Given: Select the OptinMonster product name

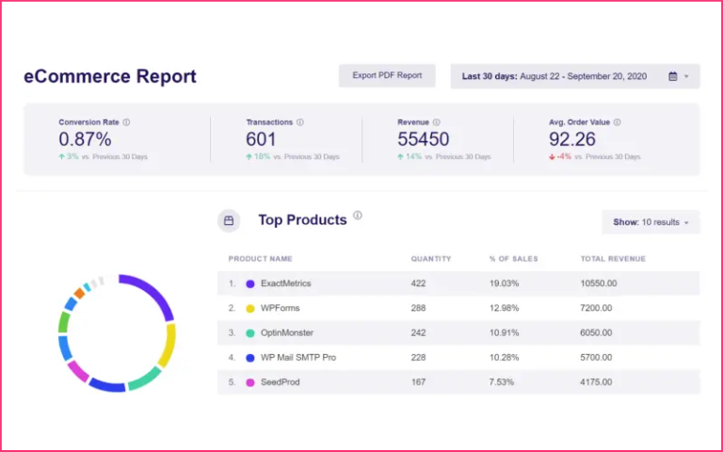Looking at the screenshot, I should (x=287, y=332).
